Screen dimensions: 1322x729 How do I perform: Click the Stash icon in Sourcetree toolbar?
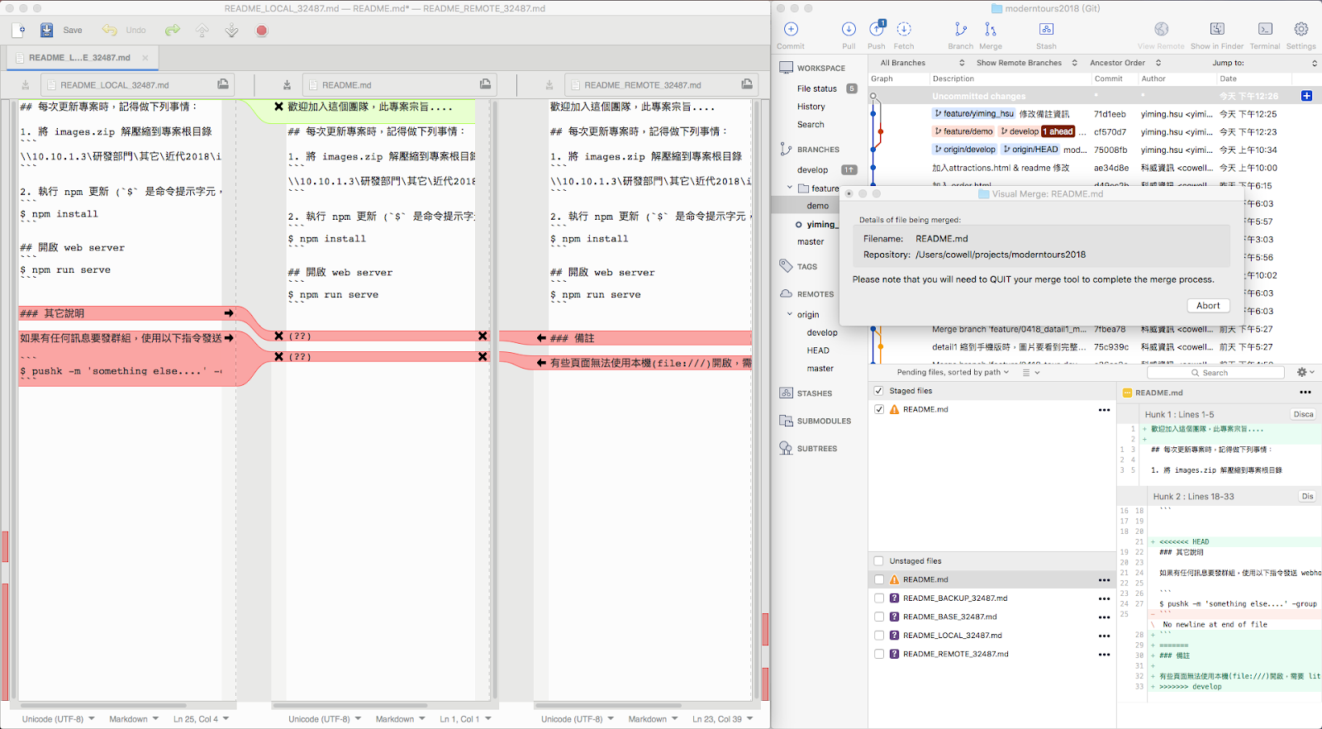pos(1046,29)
